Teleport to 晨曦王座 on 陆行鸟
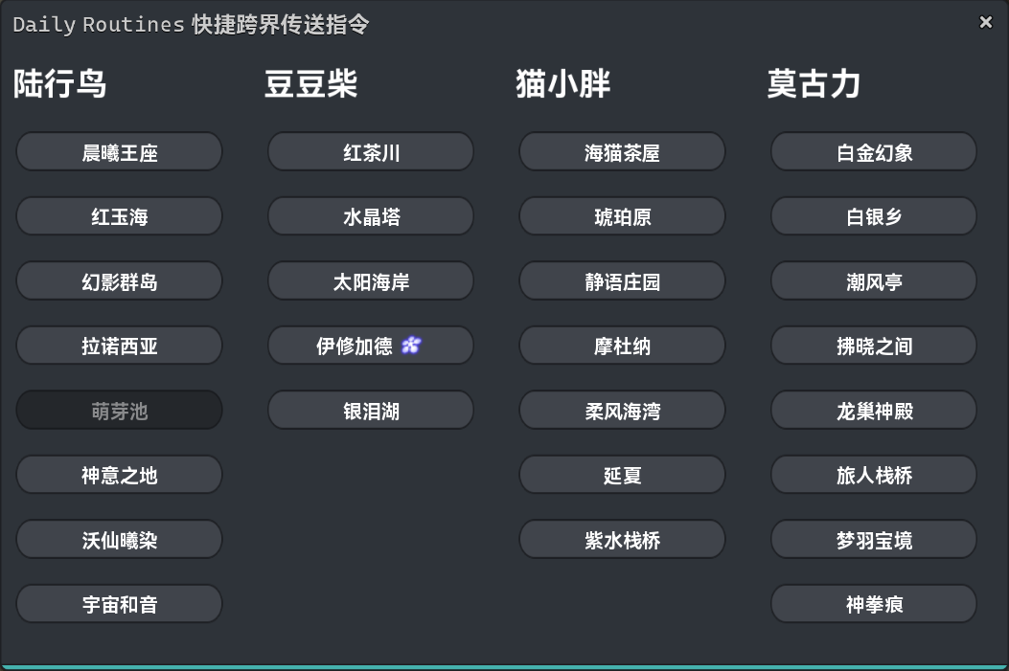Screen dimensions: 1009x671 coord(119,151)
